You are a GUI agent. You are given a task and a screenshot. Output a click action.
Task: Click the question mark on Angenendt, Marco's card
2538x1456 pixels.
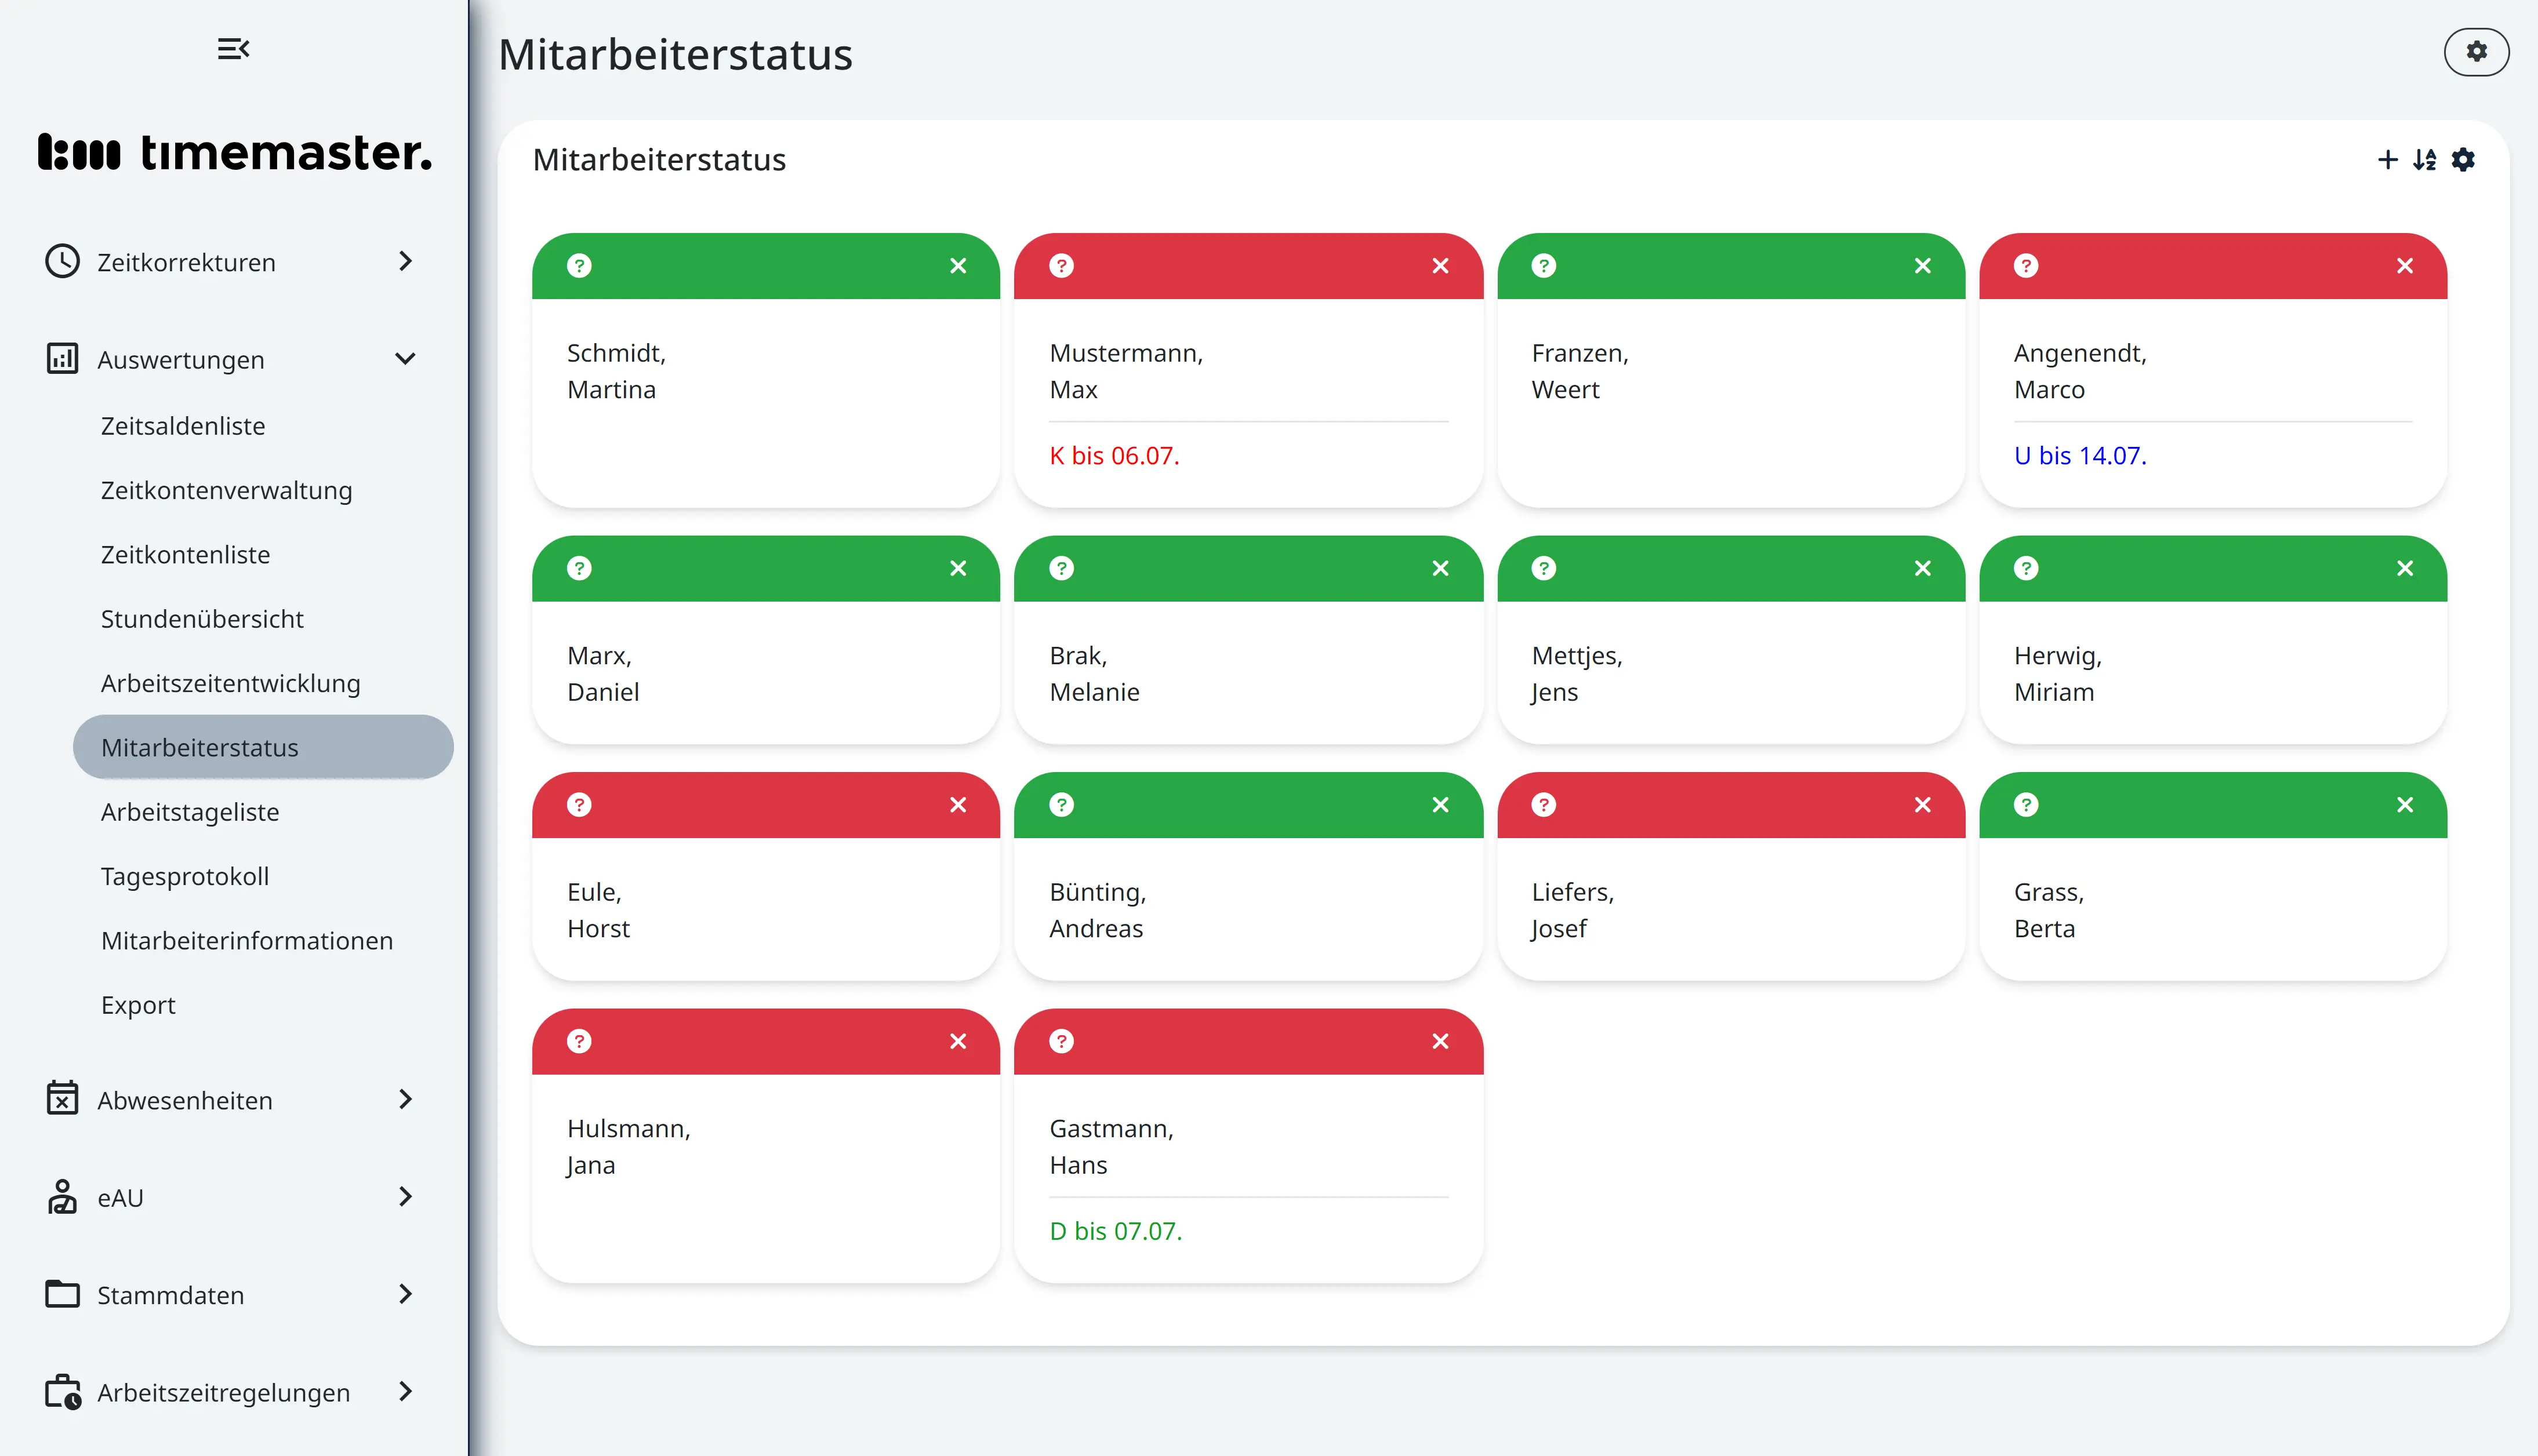(2026, 266)
